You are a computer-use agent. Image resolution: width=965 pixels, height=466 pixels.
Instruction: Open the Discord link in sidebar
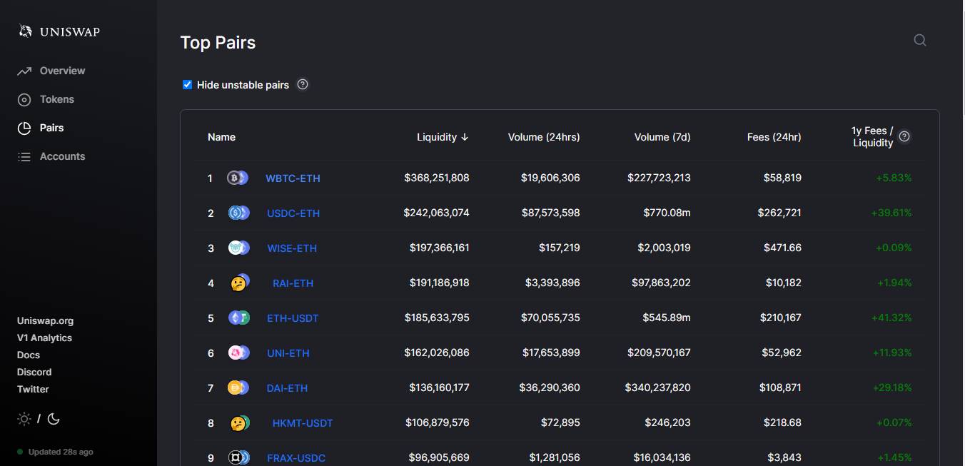pos(34,372)
